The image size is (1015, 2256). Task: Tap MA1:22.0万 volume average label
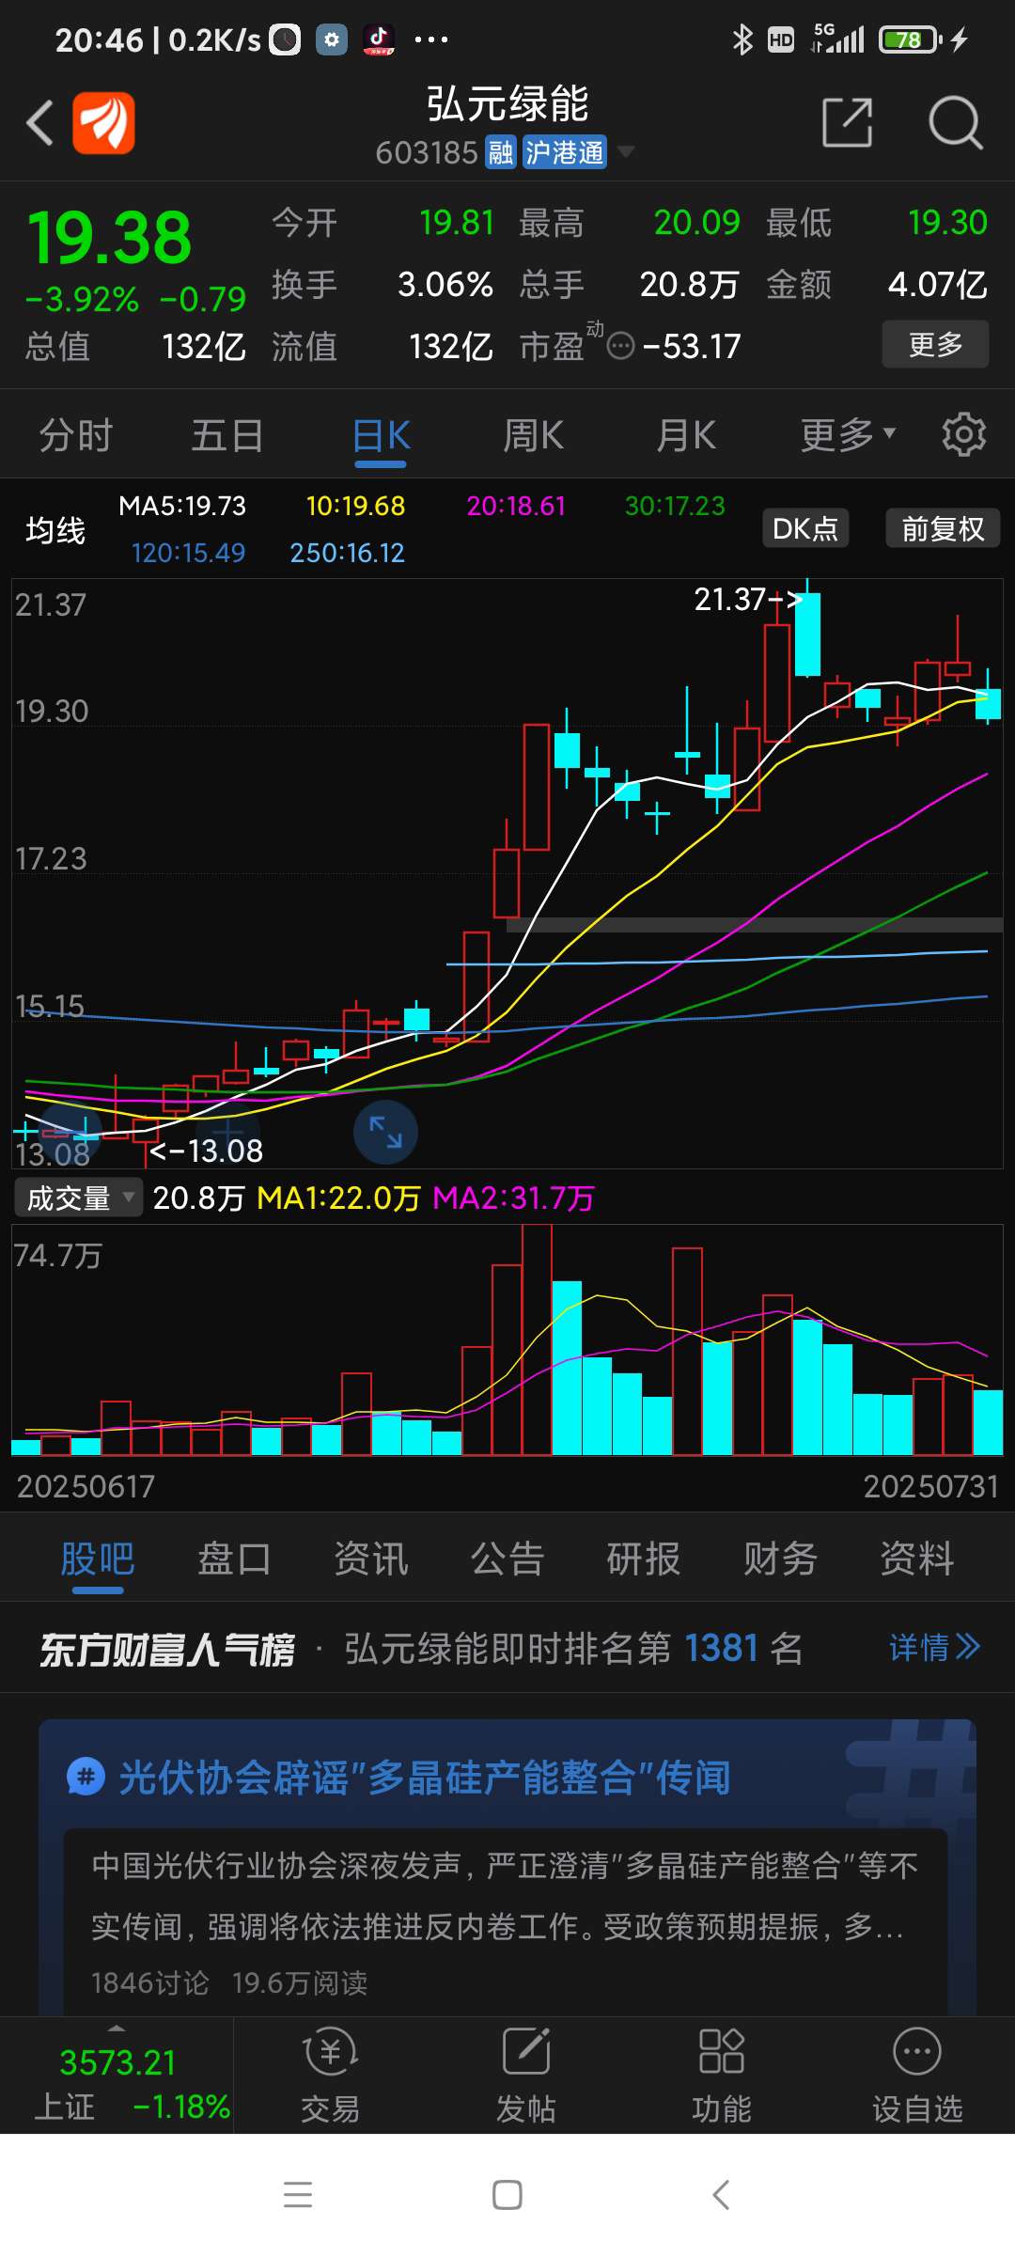tap(338, 1198)
